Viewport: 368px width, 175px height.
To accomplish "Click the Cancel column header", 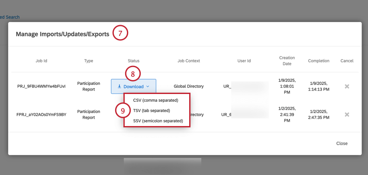I will pyautogui.click(x=347, y=61).
